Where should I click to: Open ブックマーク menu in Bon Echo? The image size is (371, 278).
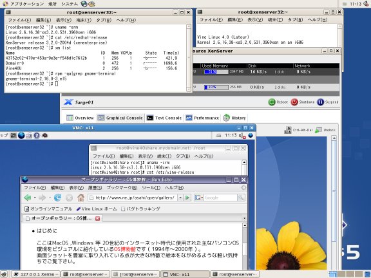pos(122,188)
